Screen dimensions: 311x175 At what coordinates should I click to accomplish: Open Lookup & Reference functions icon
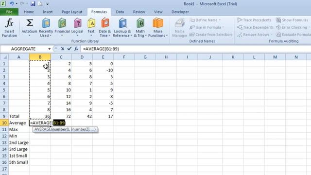122,23
